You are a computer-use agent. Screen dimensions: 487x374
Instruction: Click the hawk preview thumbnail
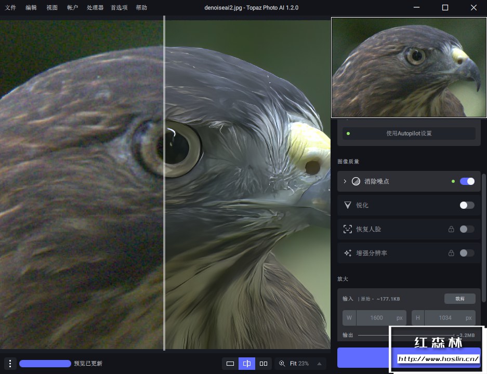[409, 68]
